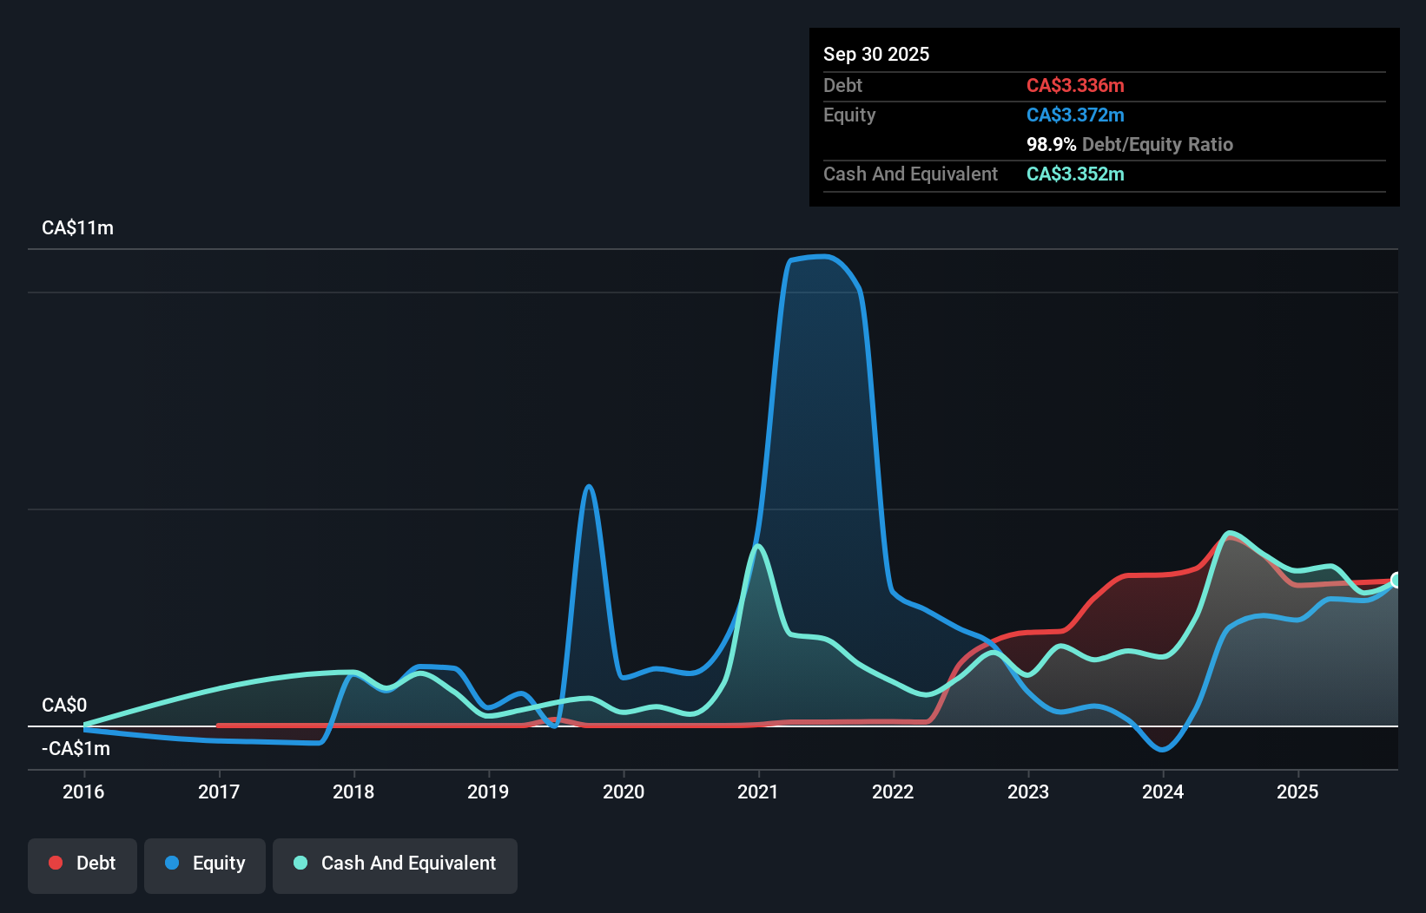
Task: Click the CA$3.372m Equity value link
Action: click(x=1075, y=115)
